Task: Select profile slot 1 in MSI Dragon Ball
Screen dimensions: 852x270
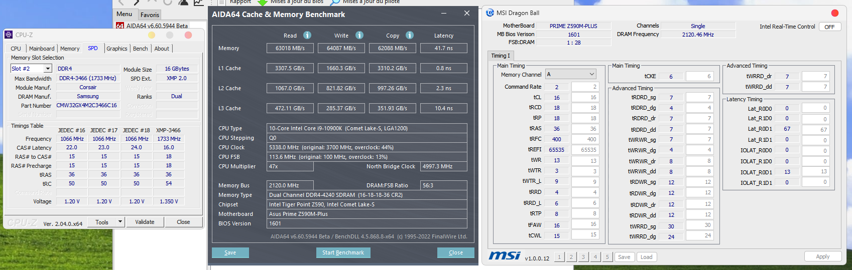Action: 559,257
